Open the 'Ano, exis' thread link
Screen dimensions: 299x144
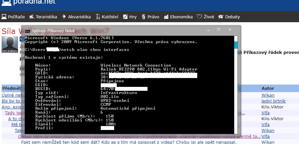[x=11, y=107]
